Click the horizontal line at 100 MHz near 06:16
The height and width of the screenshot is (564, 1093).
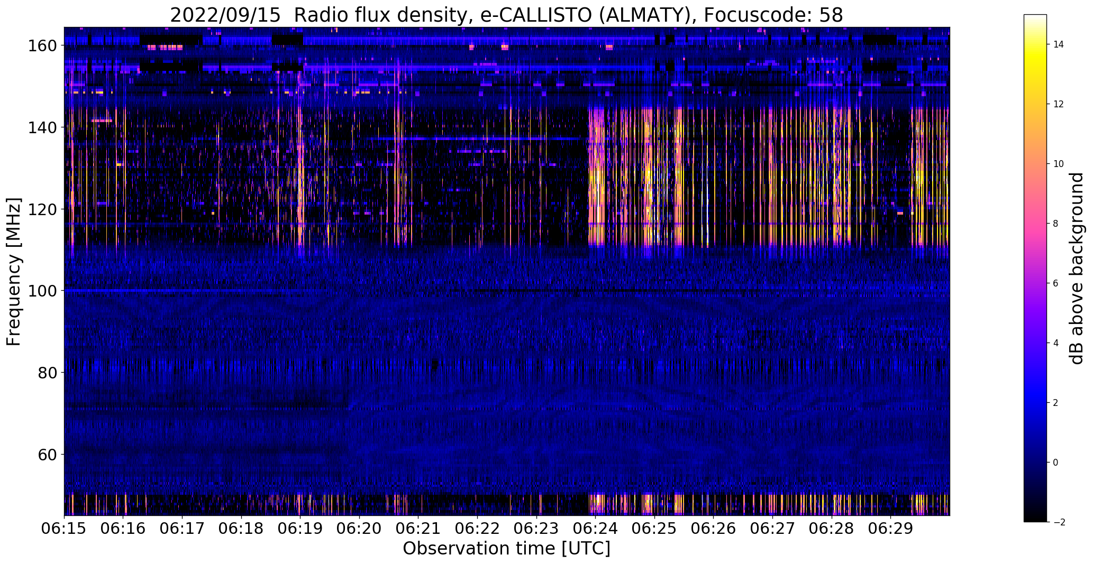tap(123, 291)
